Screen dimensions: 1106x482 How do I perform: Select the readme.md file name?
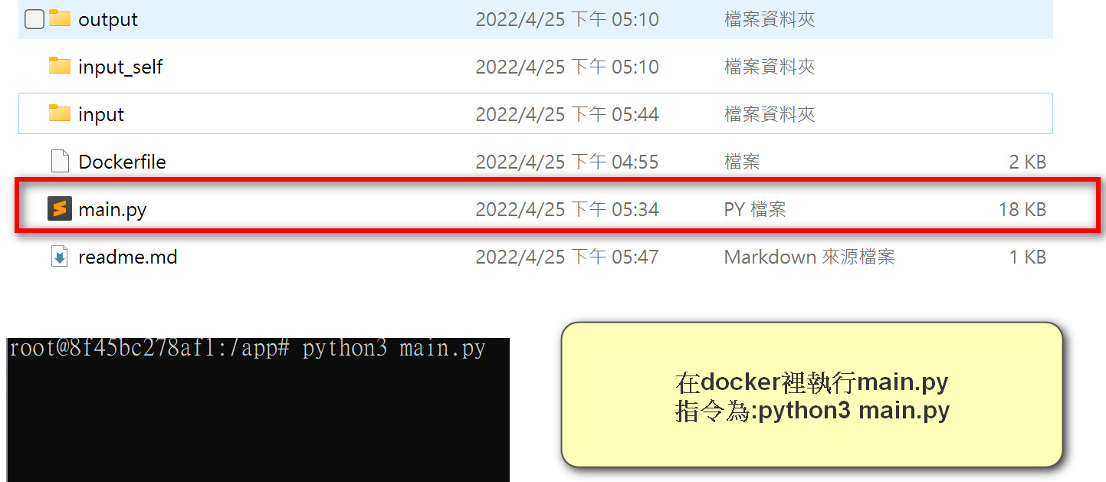click(128, 257)
